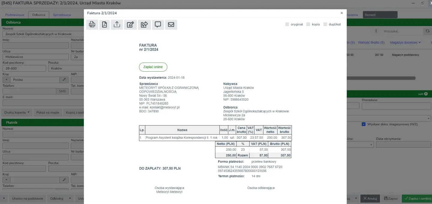The width and height of the screenshot is (432, 204).
Task: Click the green Zapisz i zamknij button
Action: click(417, 198)
